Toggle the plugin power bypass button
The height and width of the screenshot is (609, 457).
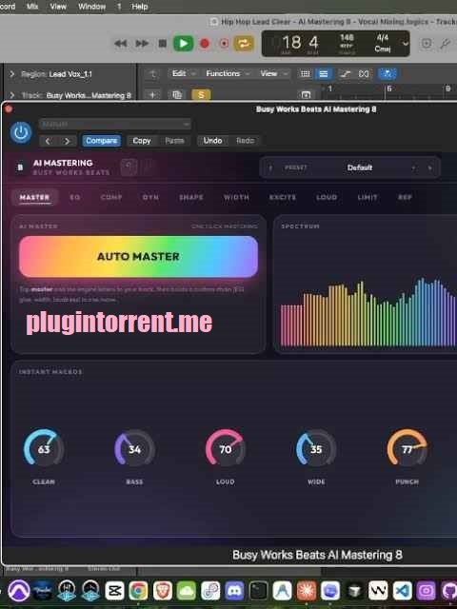(x=21, y=133)
